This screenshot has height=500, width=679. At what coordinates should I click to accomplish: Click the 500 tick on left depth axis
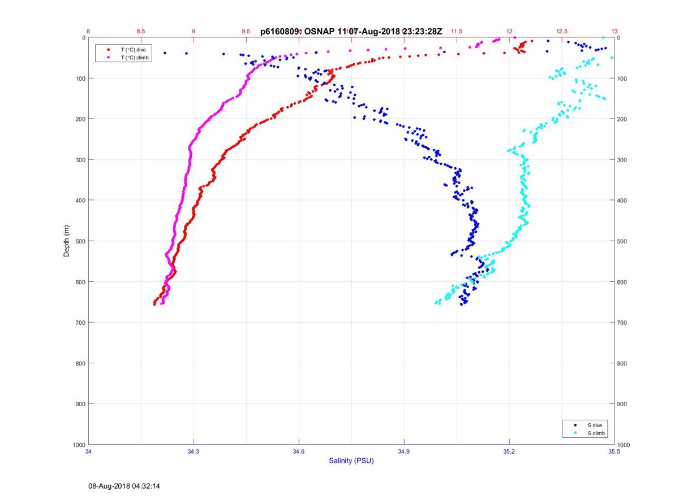(80, 241)
